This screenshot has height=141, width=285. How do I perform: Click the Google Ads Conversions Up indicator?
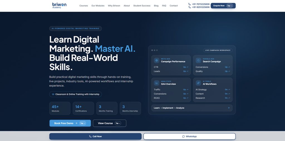click(227, 67)
